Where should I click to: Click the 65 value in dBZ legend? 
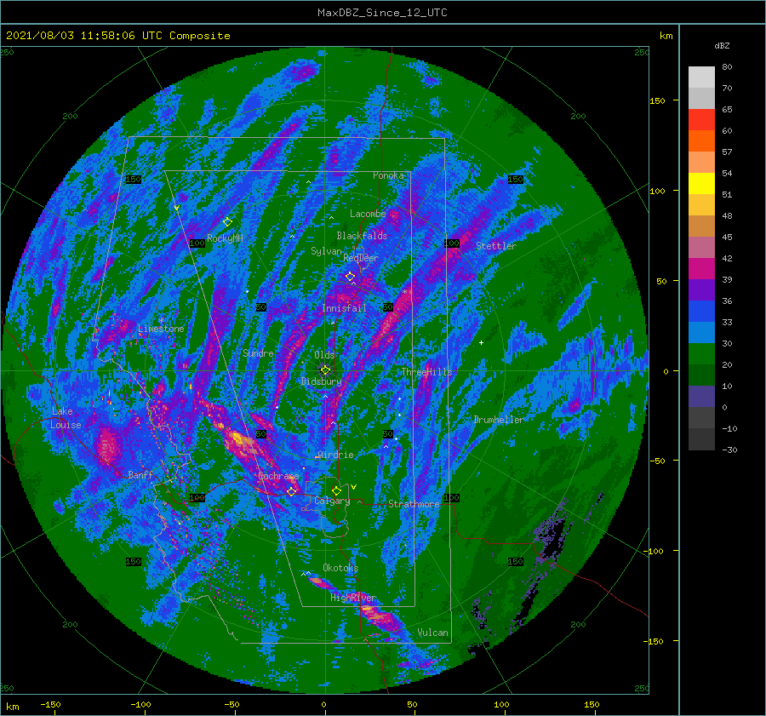[x=727, y=110]
